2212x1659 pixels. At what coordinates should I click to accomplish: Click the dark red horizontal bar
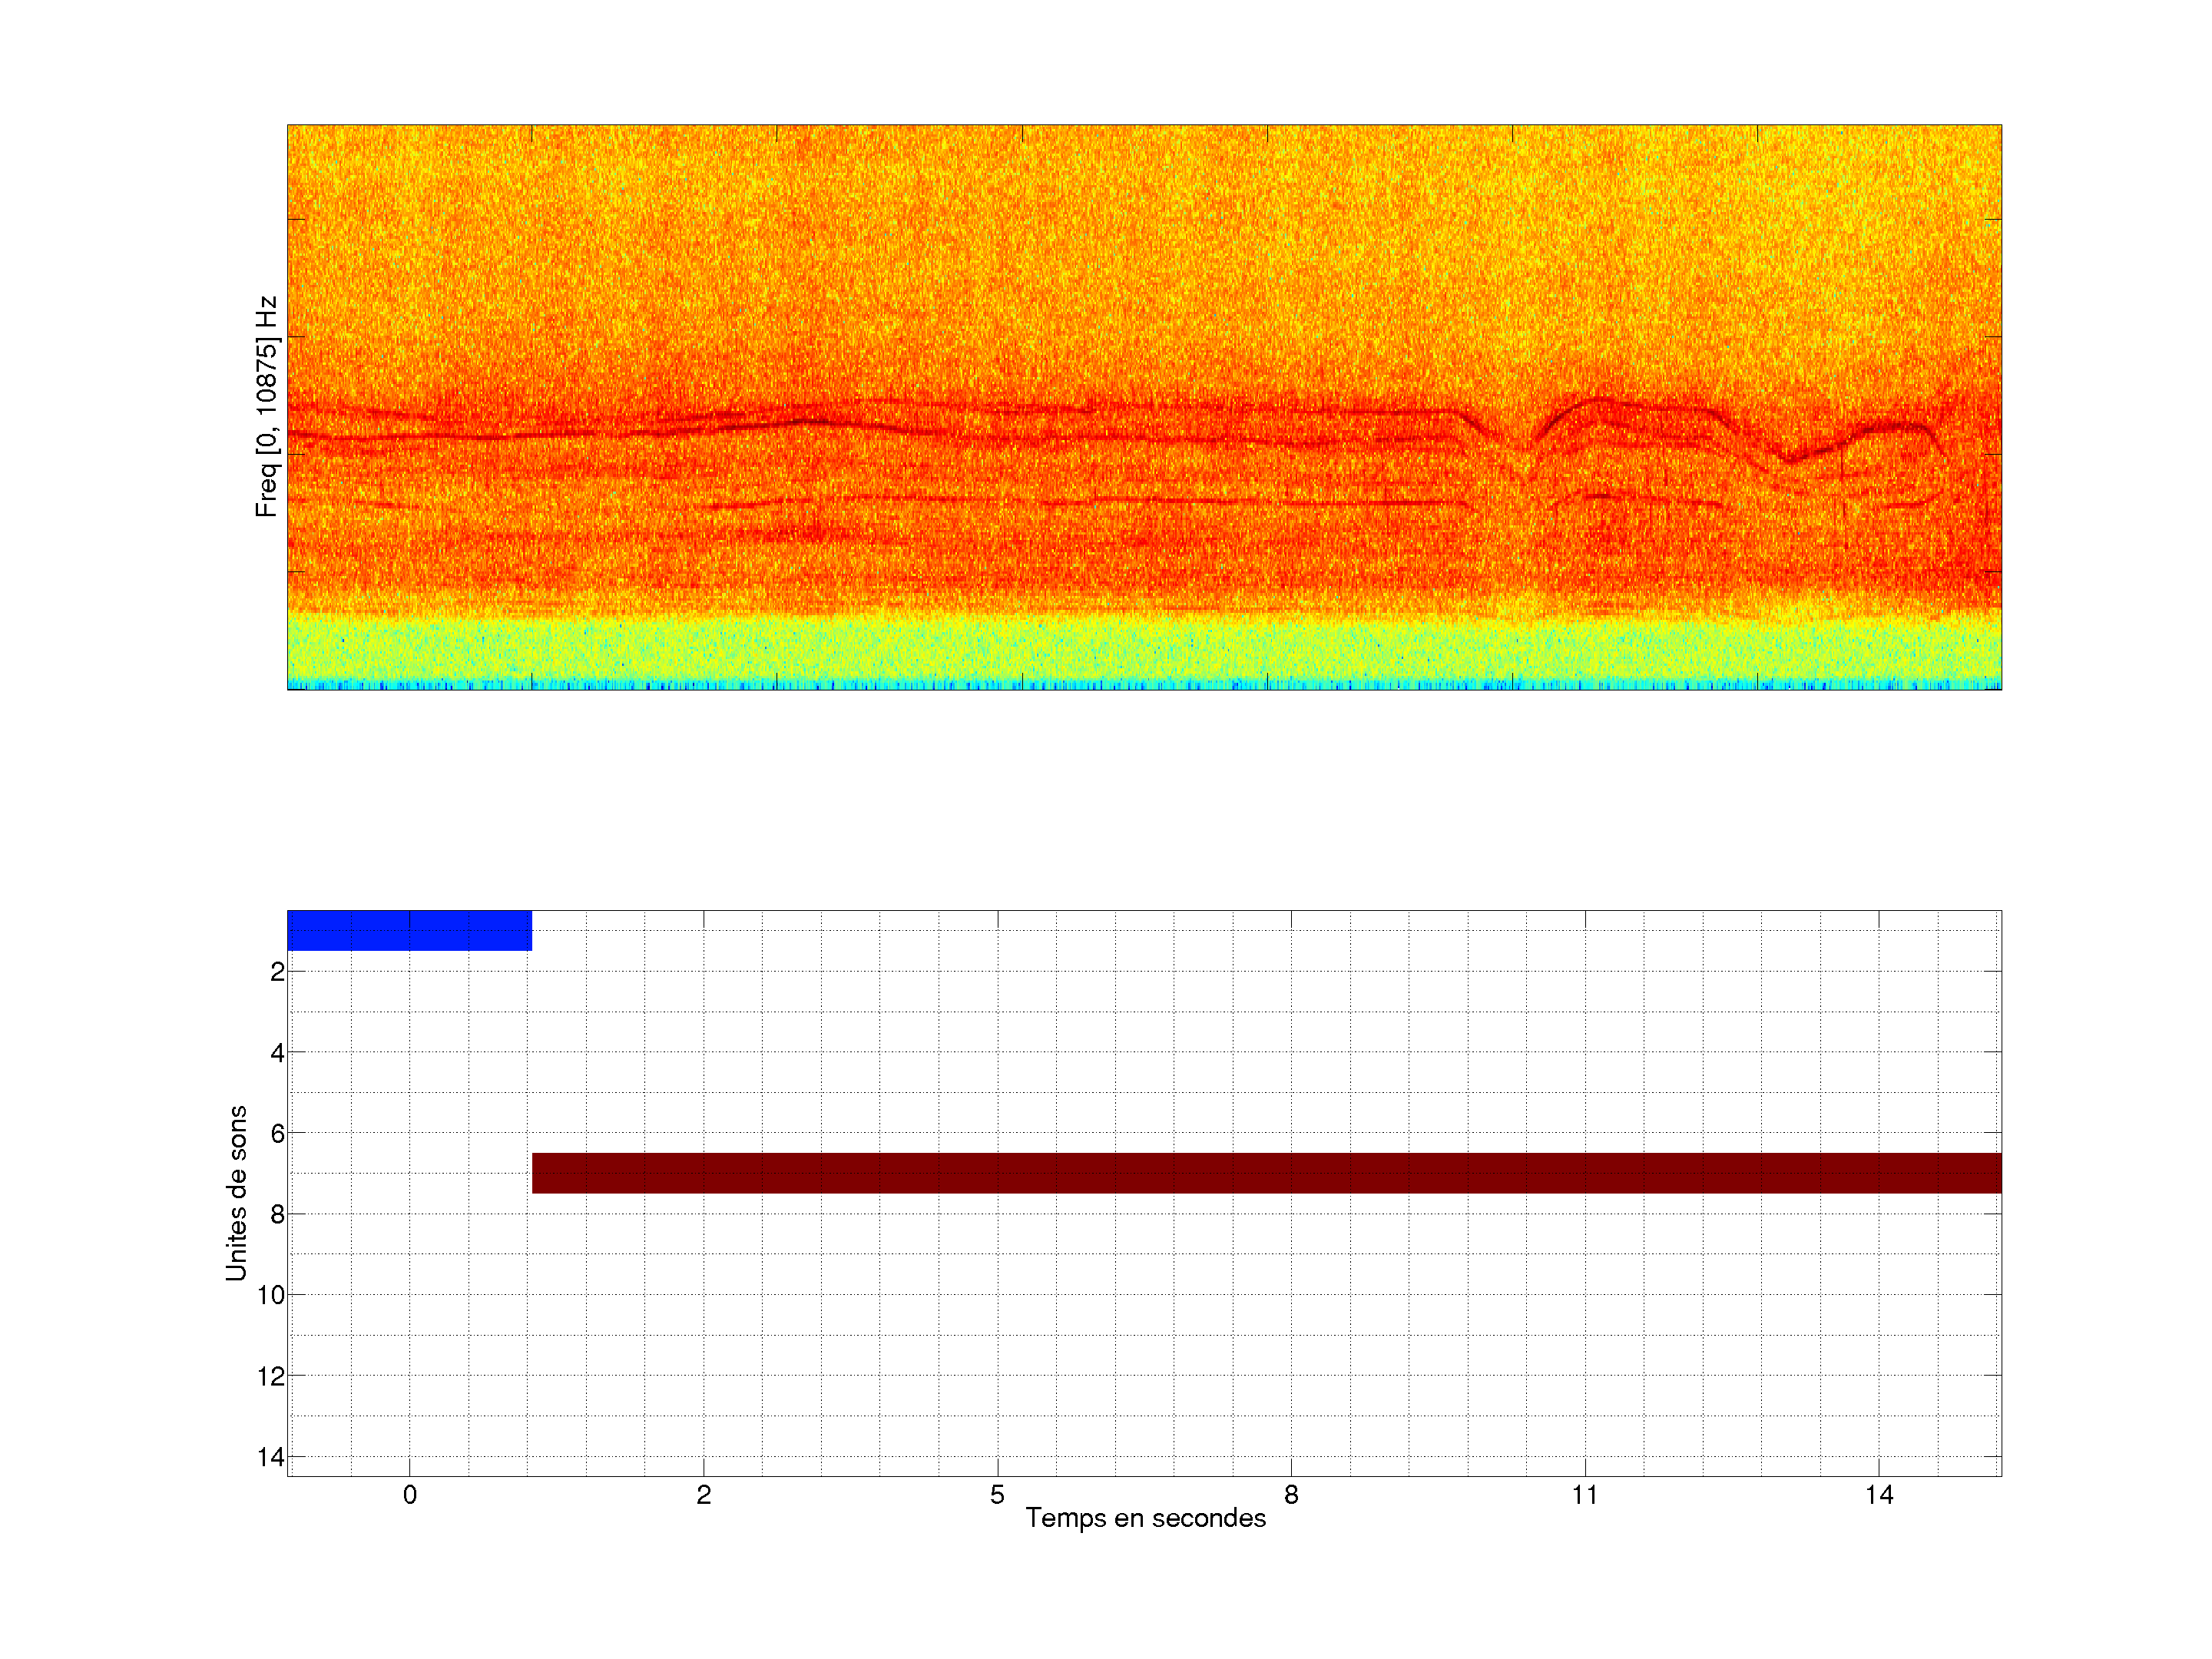(1266, 1173)
